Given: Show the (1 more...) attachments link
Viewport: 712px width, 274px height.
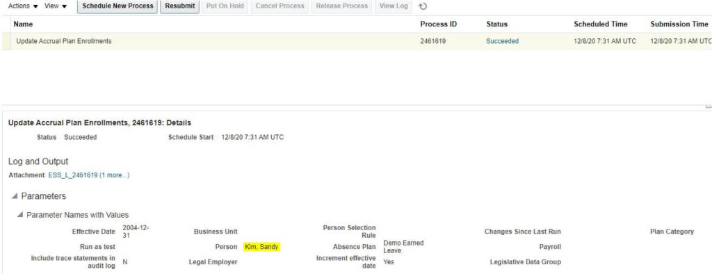Looking at the screenshot, I should tap(115, 175).
